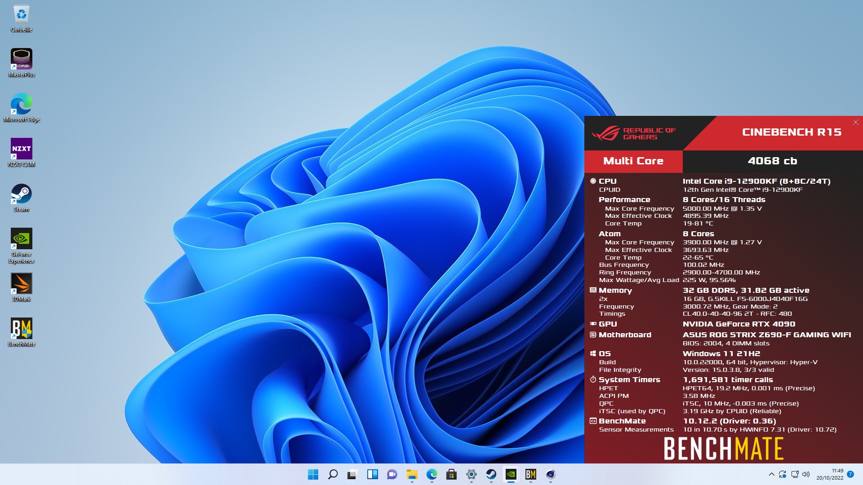Open the notification badge showing 7
The height and width of the screenshot is (485, 863).
click(x=850, y=474)
